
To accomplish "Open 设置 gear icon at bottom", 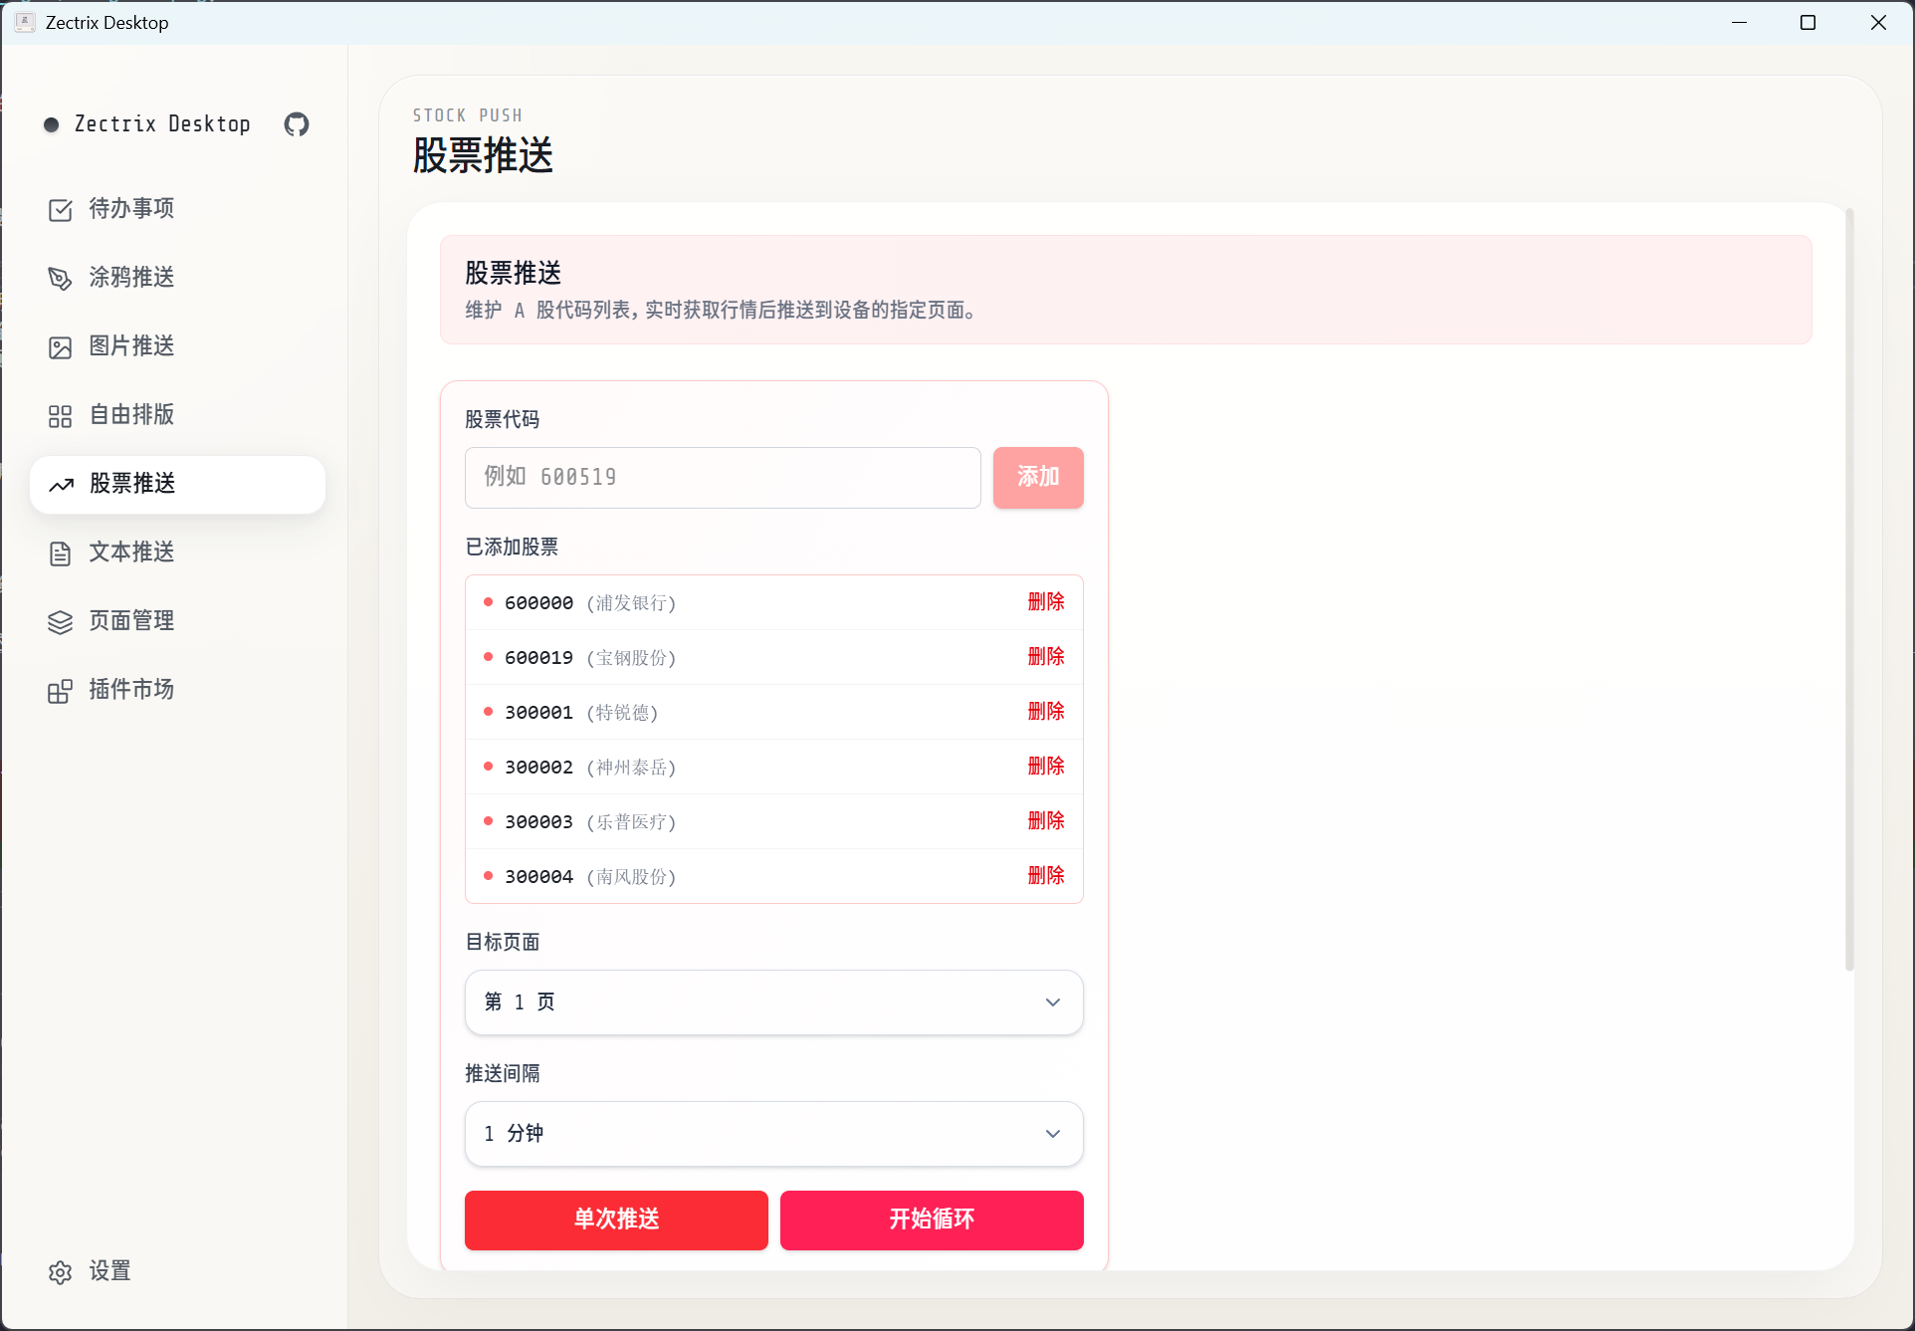I will 60,1271.
